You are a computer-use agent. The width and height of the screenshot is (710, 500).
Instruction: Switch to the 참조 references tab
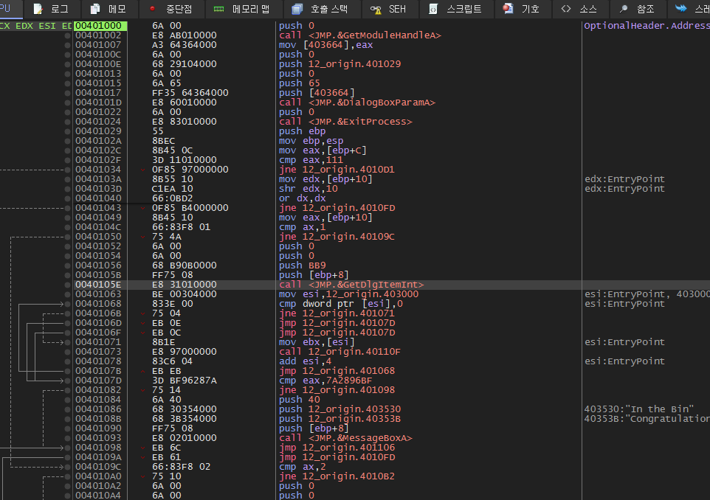point(637,9)
